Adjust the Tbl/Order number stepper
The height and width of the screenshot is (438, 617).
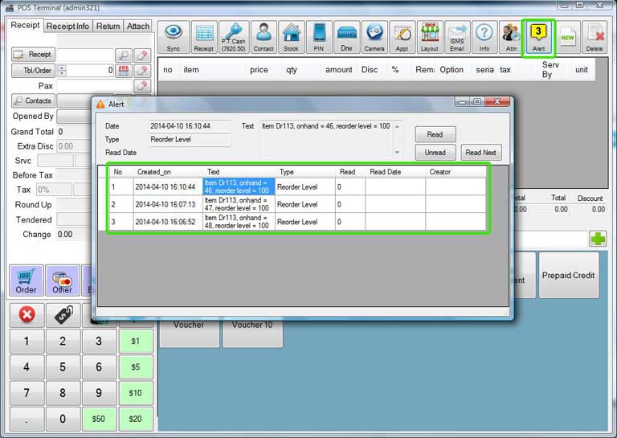[62, 71]
